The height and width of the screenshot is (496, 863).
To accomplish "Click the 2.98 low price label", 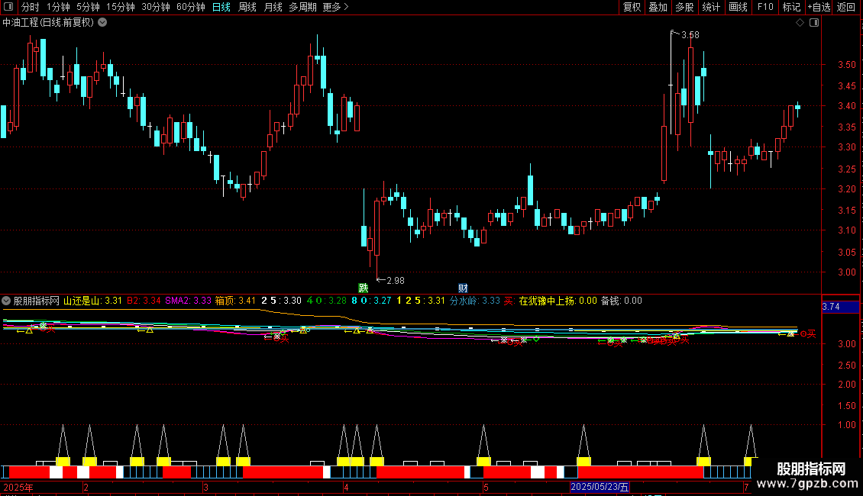I will pyautogui.click(x=395, y=281).
